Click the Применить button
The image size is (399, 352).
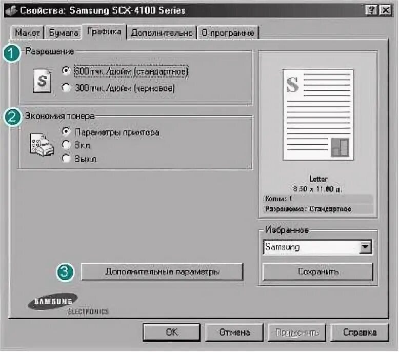coord(297,332)
